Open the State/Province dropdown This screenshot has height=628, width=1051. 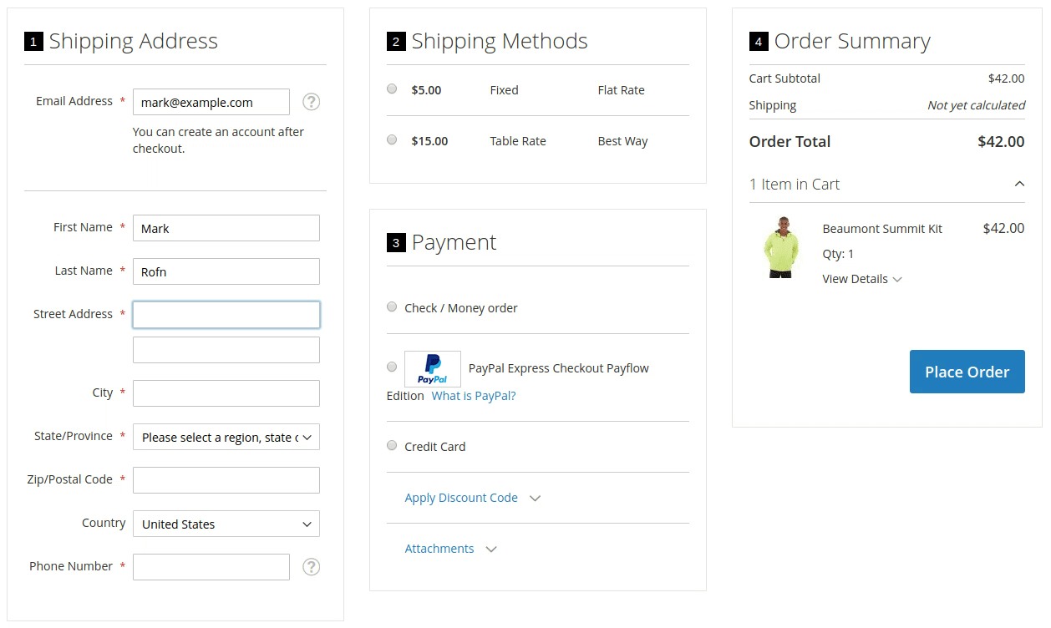tap(226, 438)
